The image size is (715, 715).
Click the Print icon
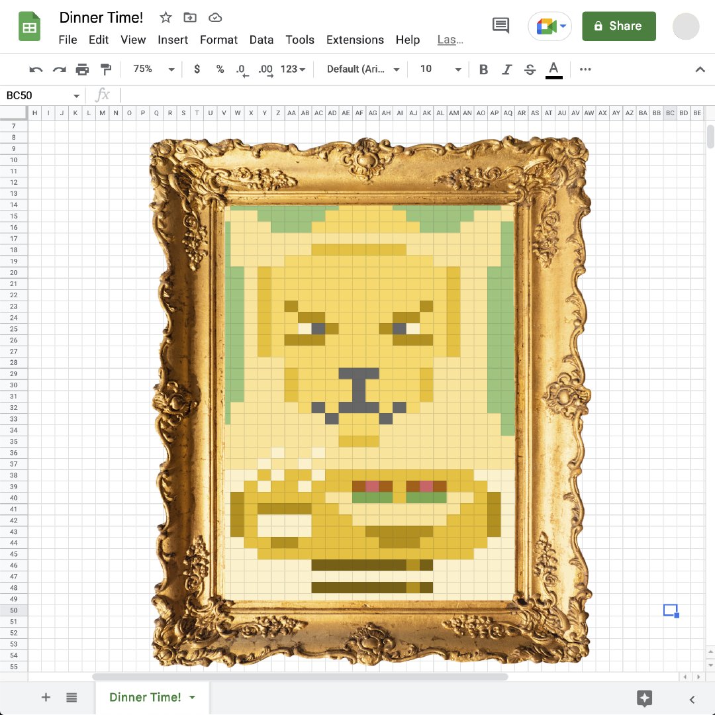(x=83, y=69)
